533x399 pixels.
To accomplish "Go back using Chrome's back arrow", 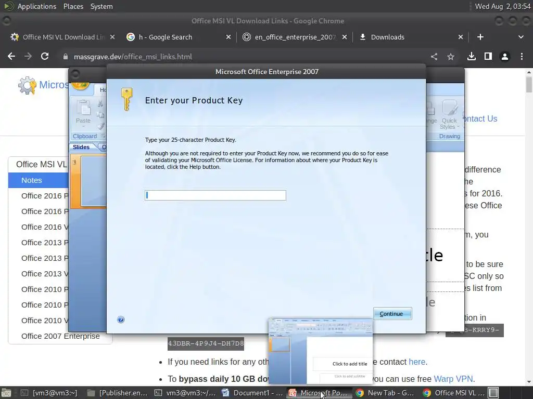I will pyautogui.click(x=11, y=56).
